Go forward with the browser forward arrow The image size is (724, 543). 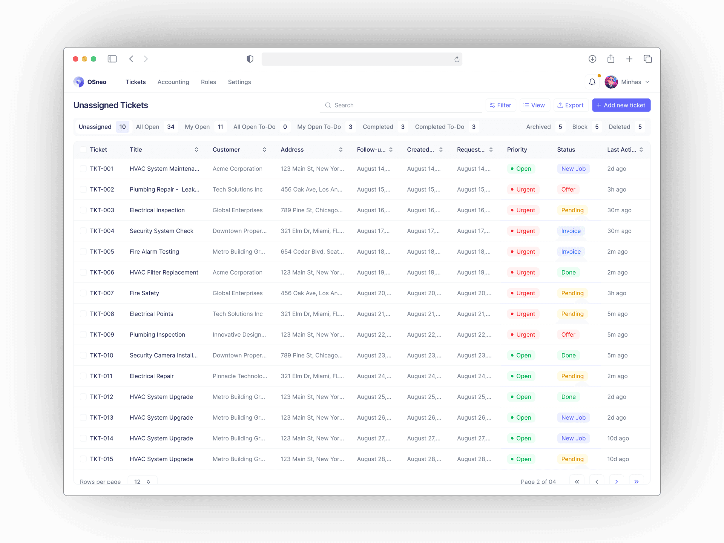146,59
